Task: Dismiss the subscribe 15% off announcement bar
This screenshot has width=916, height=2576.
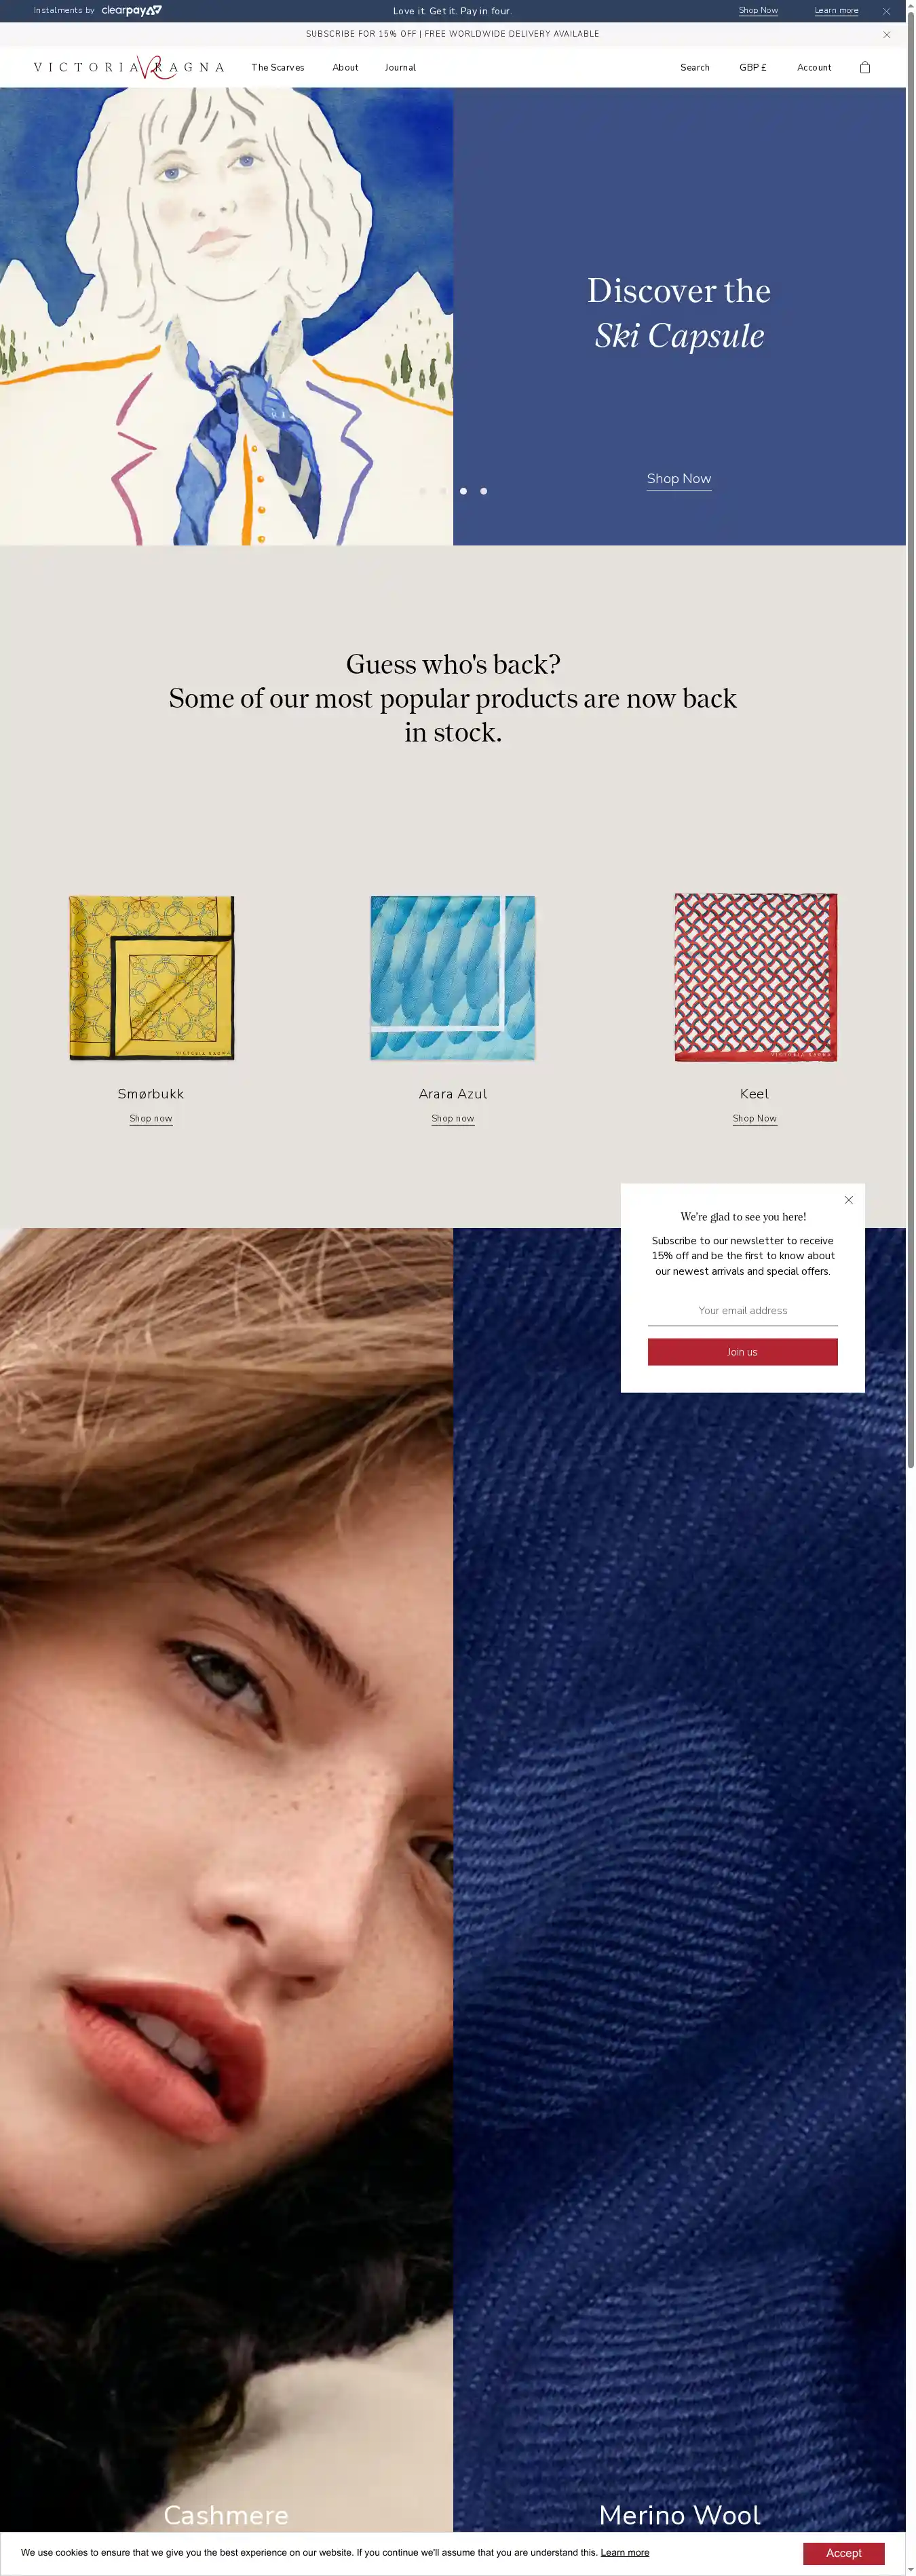Action: coord(886,34)
